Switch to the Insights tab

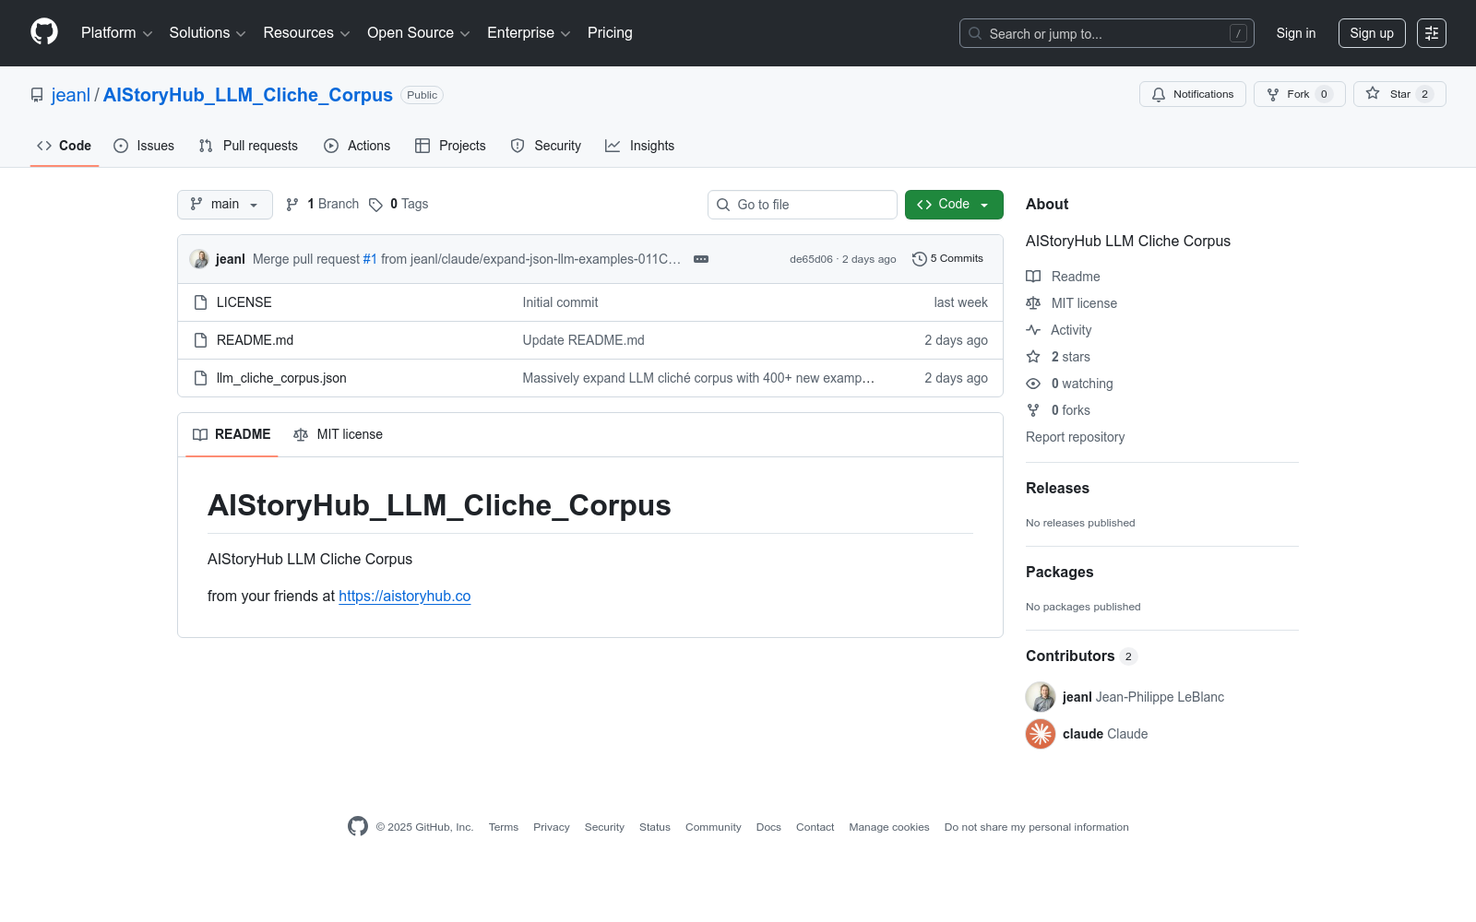[x=640, y=146]
